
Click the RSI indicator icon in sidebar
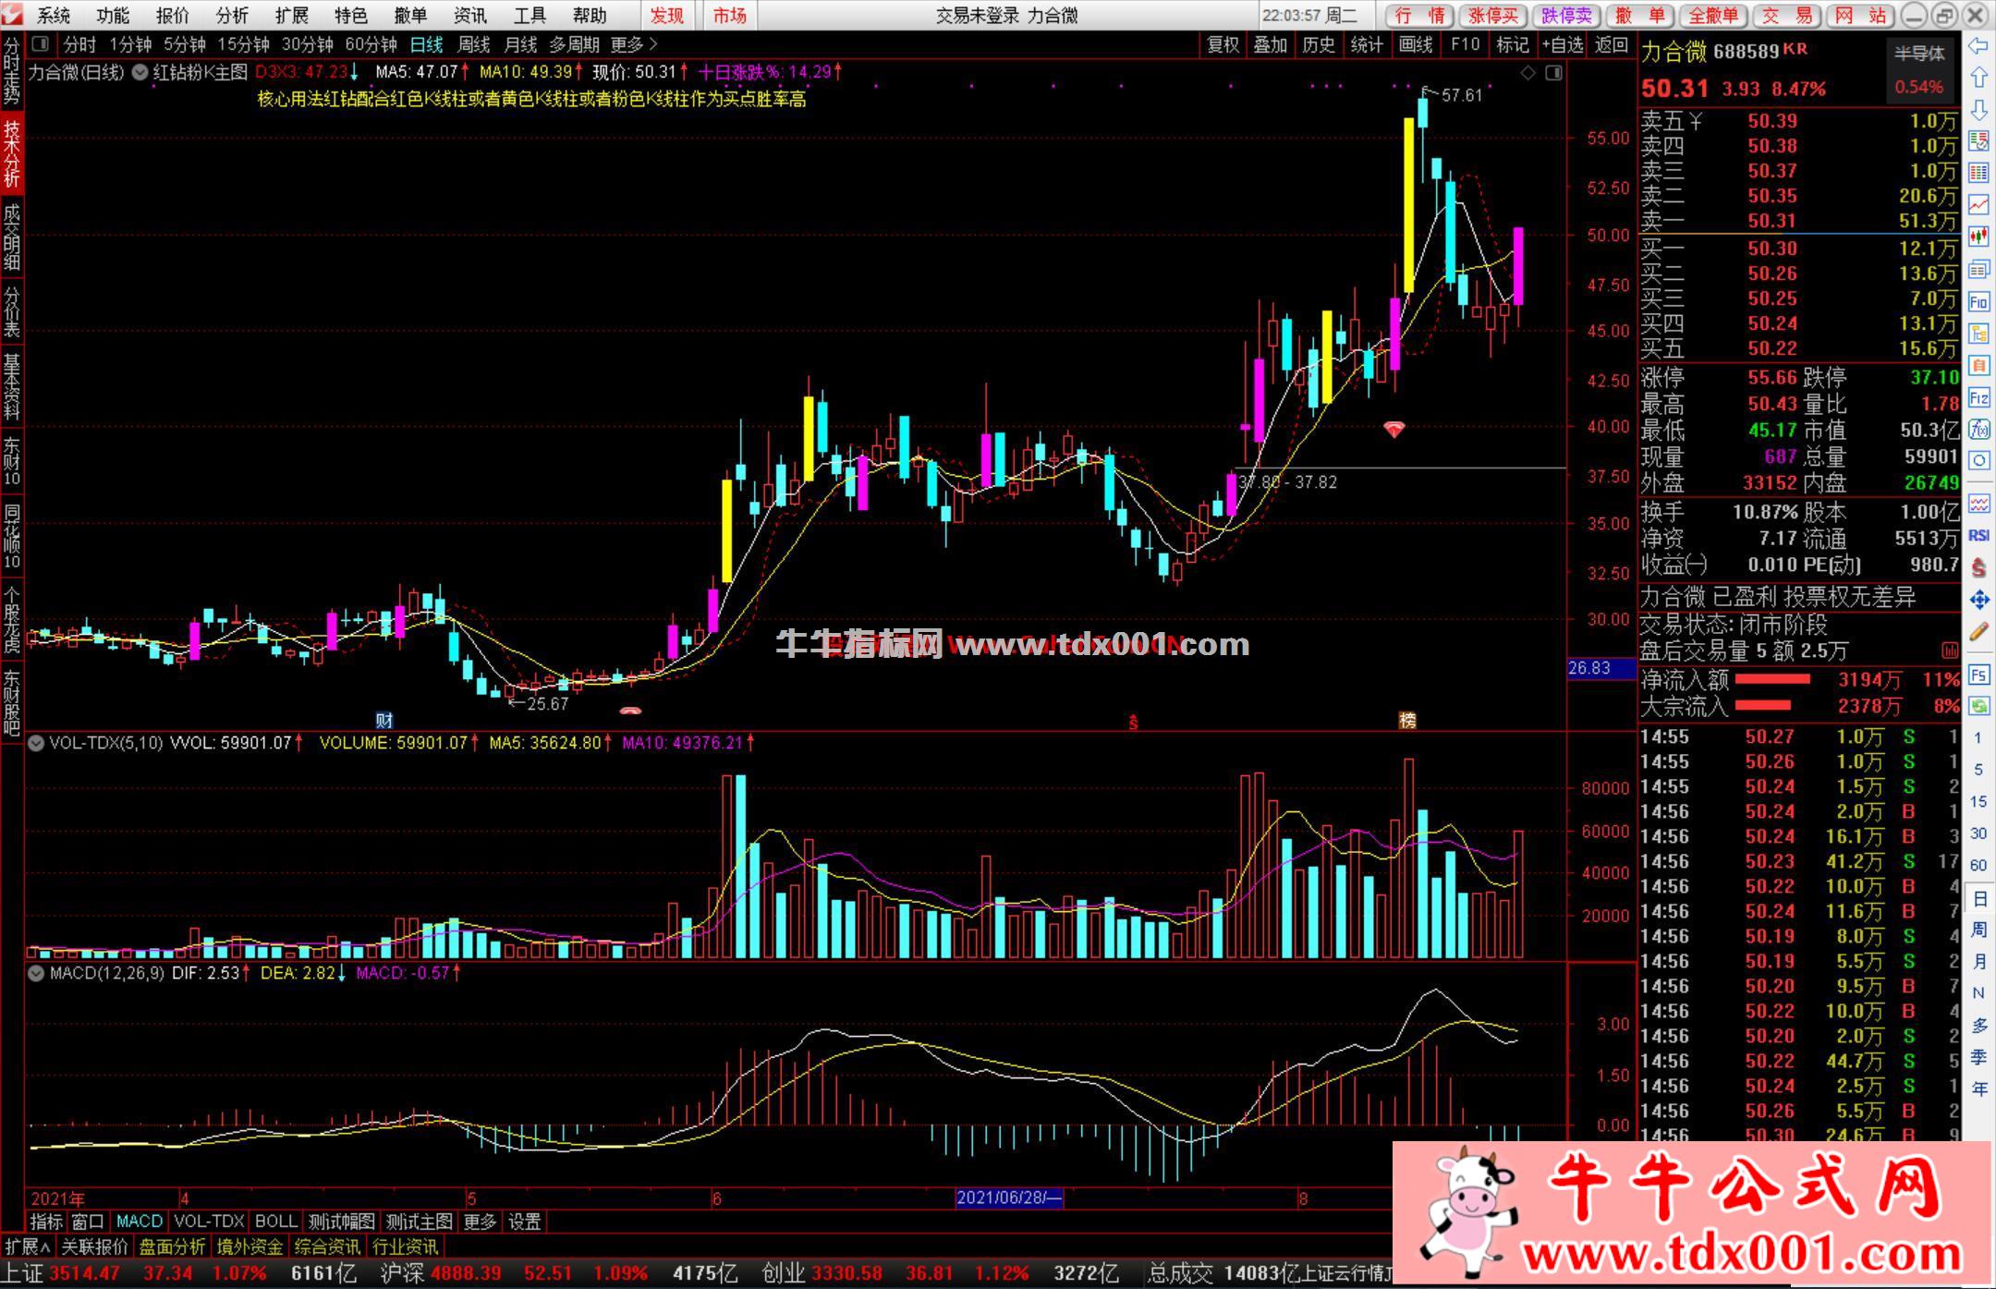(1978, 535)
